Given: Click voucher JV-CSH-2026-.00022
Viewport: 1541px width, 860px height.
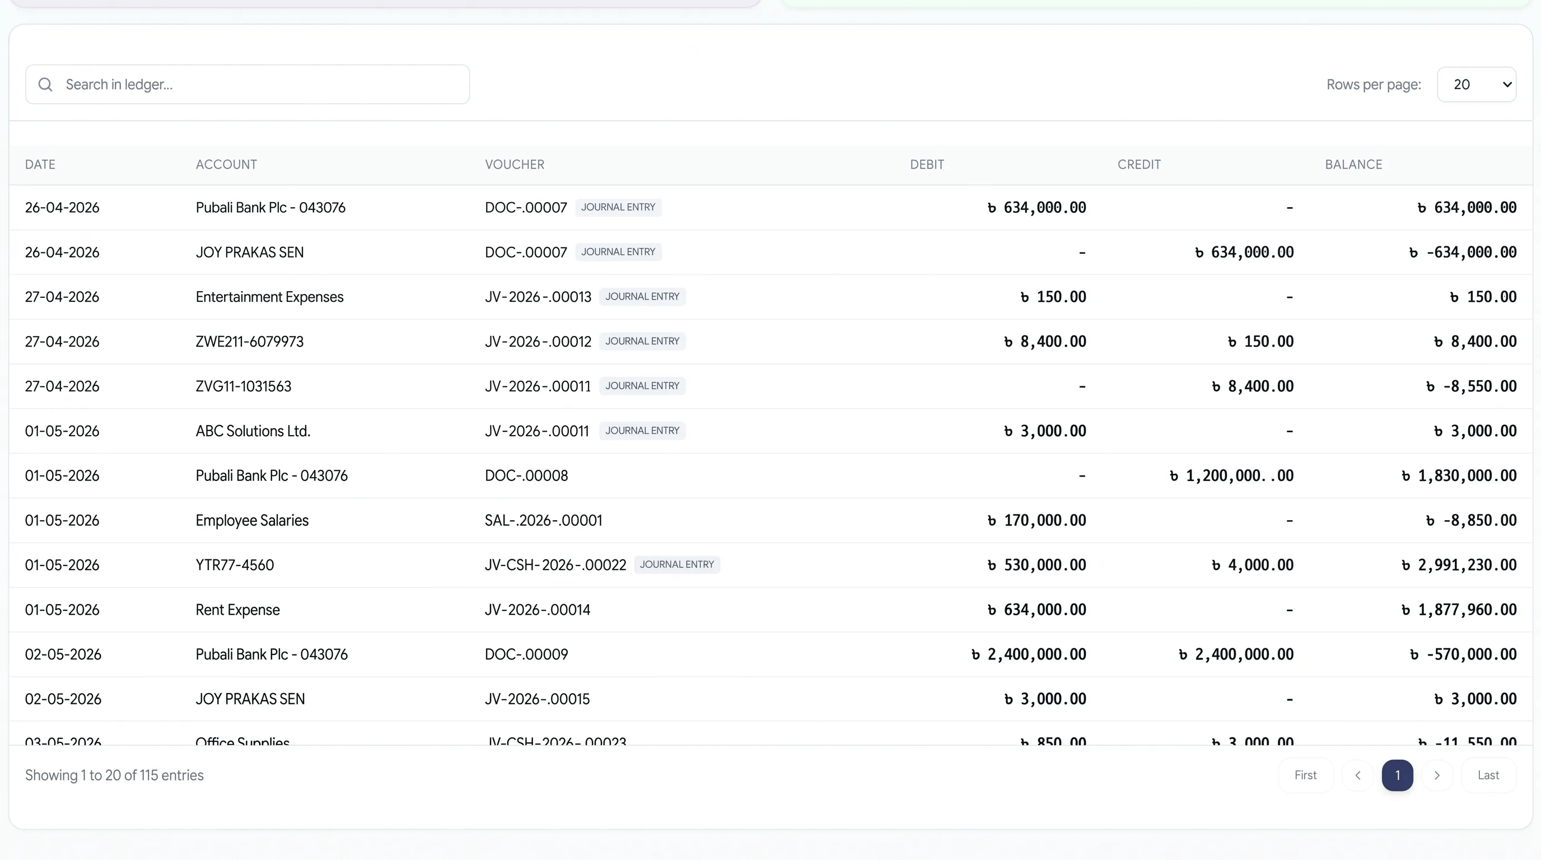Looking at the screenshot, I should click(x=555, y=565).
